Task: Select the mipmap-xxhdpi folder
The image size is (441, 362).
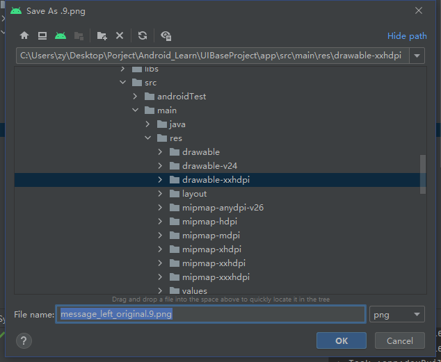Action: click(213, 263)
